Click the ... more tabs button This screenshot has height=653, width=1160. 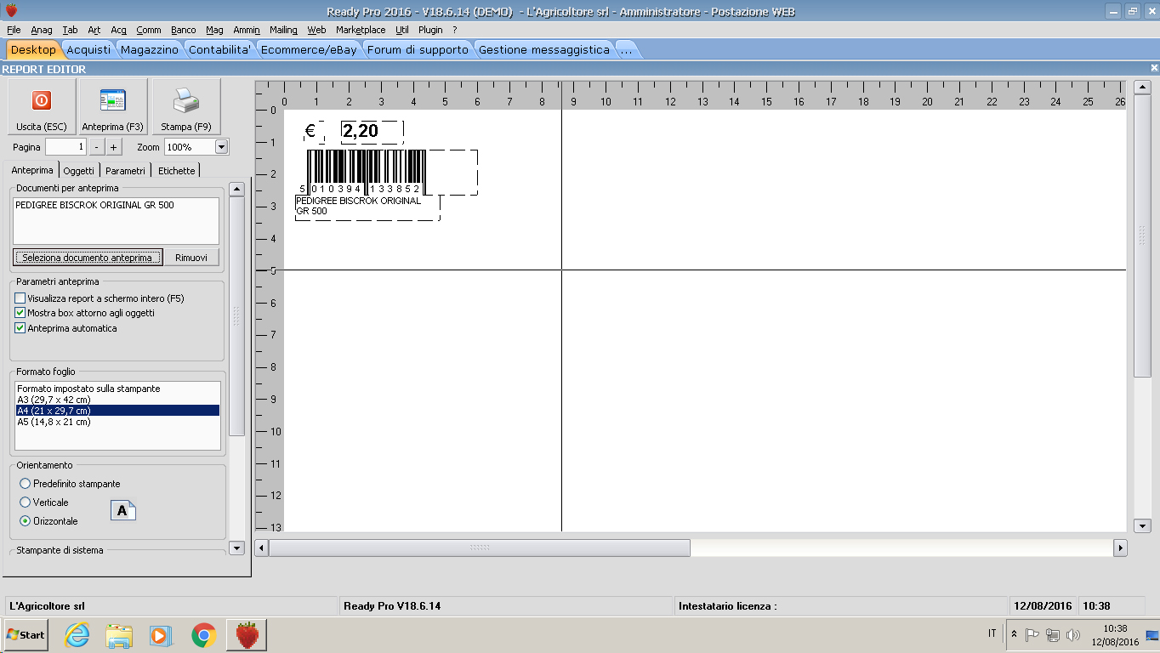coord(627,49)
